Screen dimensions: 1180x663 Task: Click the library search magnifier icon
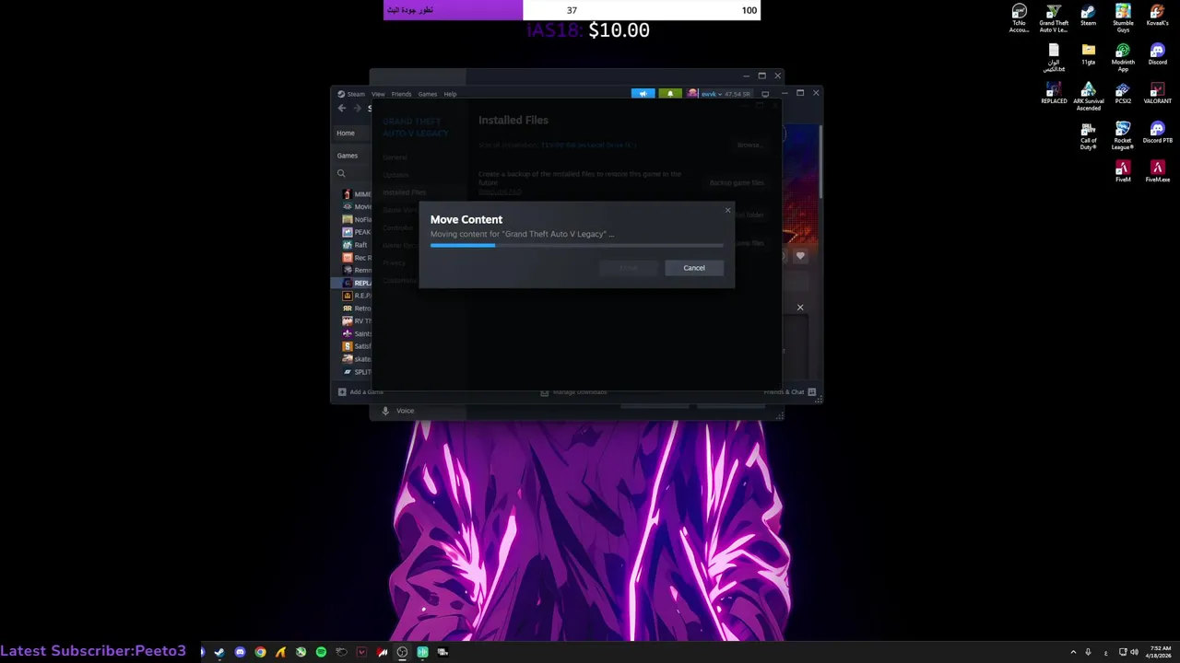point(341,173)
